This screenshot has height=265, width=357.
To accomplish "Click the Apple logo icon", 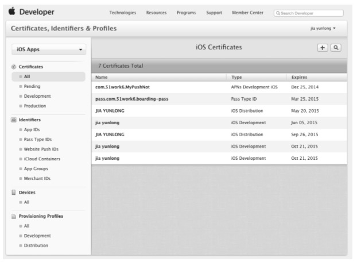I will (x=12, y=12).
